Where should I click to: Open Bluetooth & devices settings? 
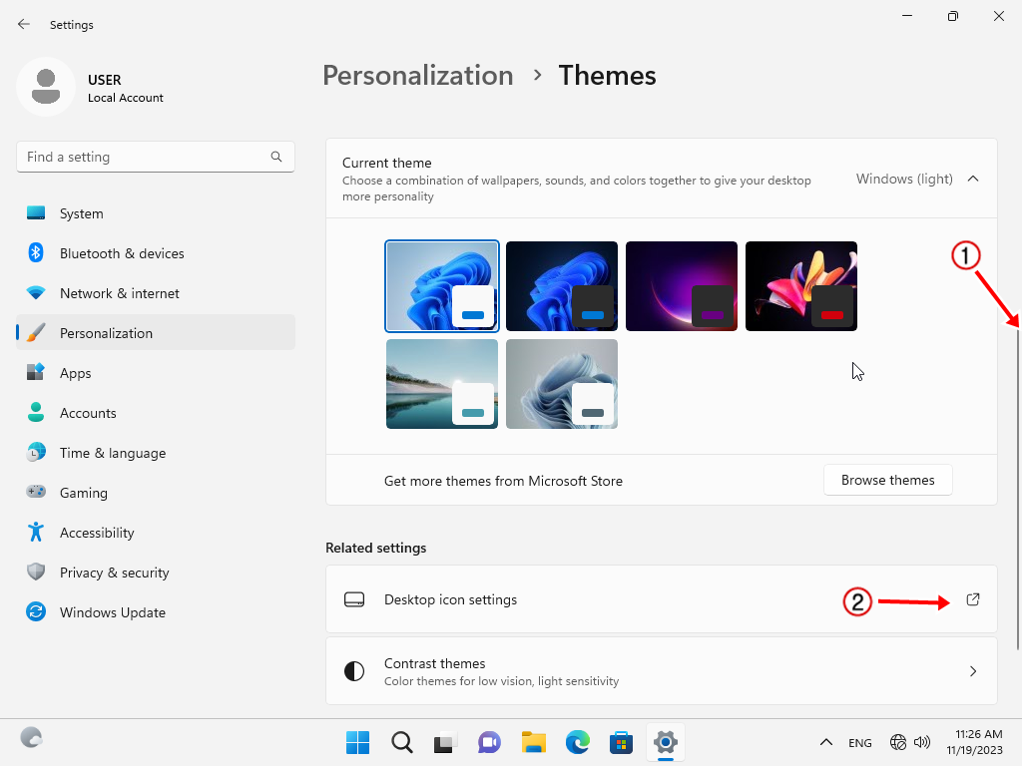pos(155,253)
